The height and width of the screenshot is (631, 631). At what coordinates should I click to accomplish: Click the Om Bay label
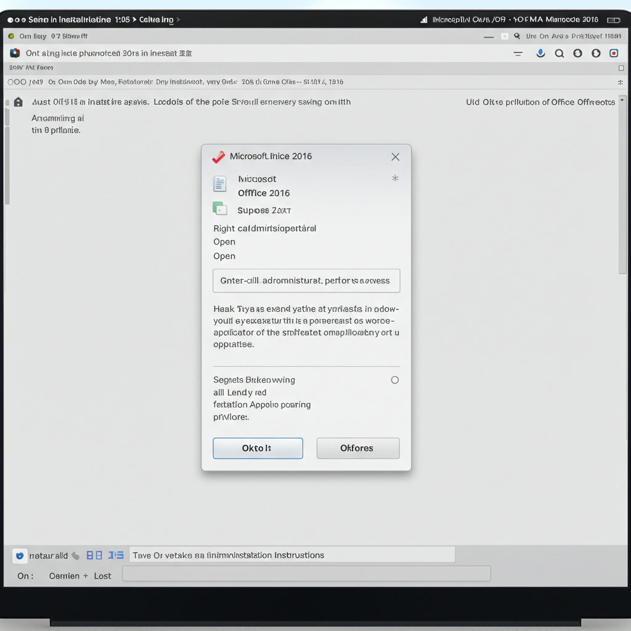33,36
